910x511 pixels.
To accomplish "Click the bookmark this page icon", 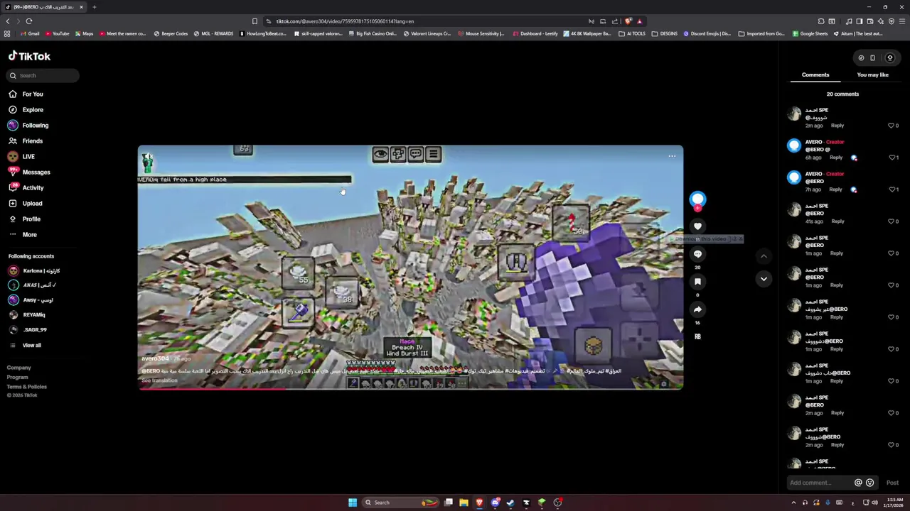I will click(255, 21).
